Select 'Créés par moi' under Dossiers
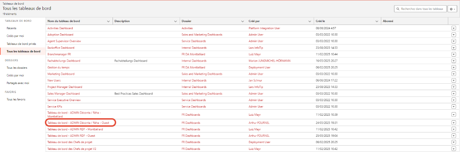Viewport: 460px width, 152px height. (15, 75)
